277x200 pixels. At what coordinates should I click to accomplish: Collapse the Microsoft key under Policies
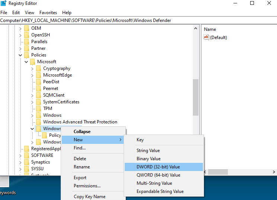[26, 62]
